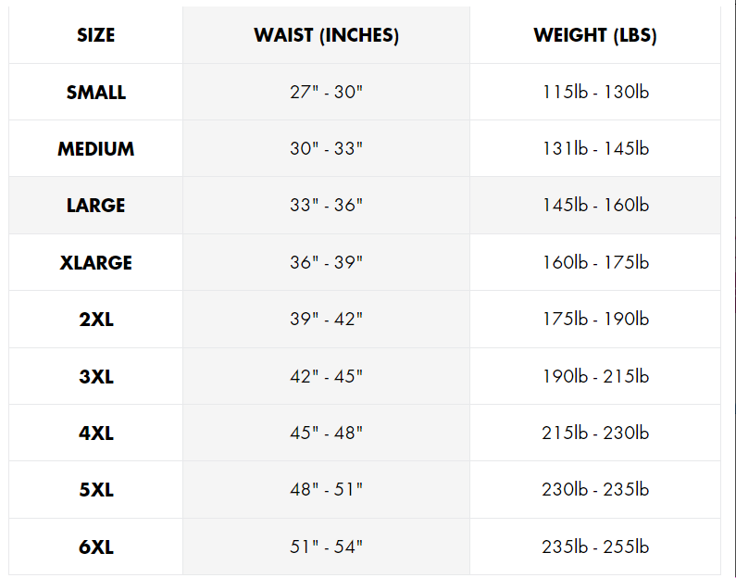The height and width of the screenshot is (578, 736).
Task: Click the WAIST (INCHES) column header
Action: click(326, 36)
